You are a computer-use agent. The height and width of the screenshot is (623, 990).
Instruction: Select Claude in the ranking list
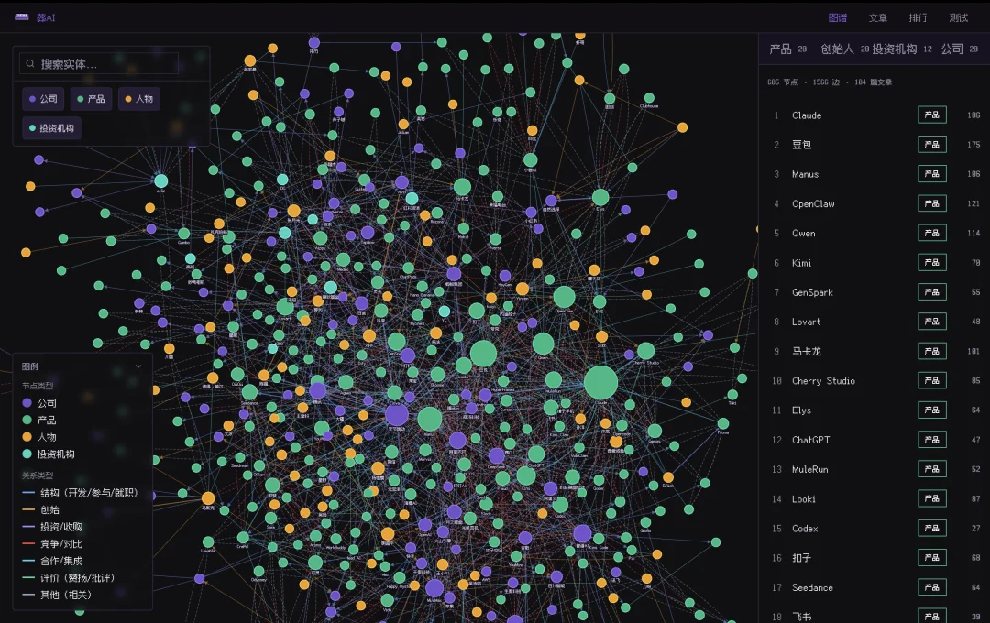click(874, 115)
